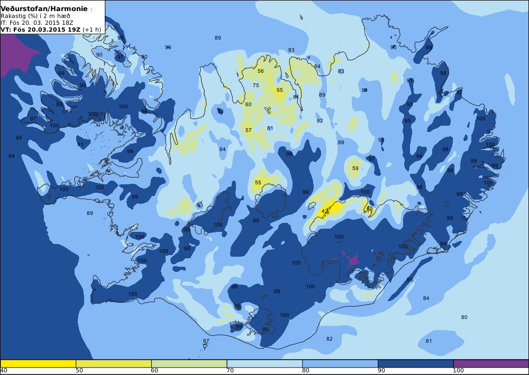Click the humidity value 42 on the map
The width and height of the screenshot is (529, 375).
tap(325, 211)
